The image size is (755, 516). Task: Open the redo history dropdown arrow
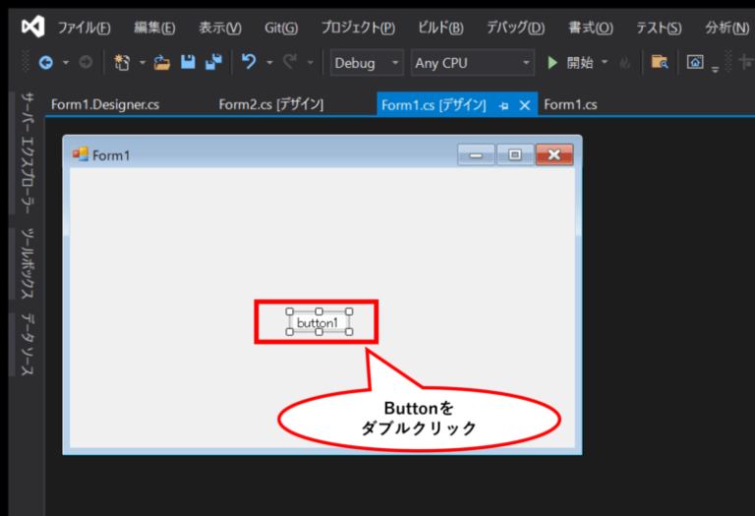[310, 63]
